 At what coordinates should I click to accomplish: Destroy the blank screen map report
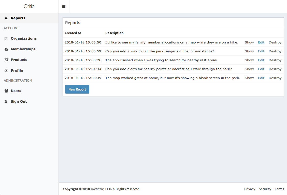click(x=275, y=78)
